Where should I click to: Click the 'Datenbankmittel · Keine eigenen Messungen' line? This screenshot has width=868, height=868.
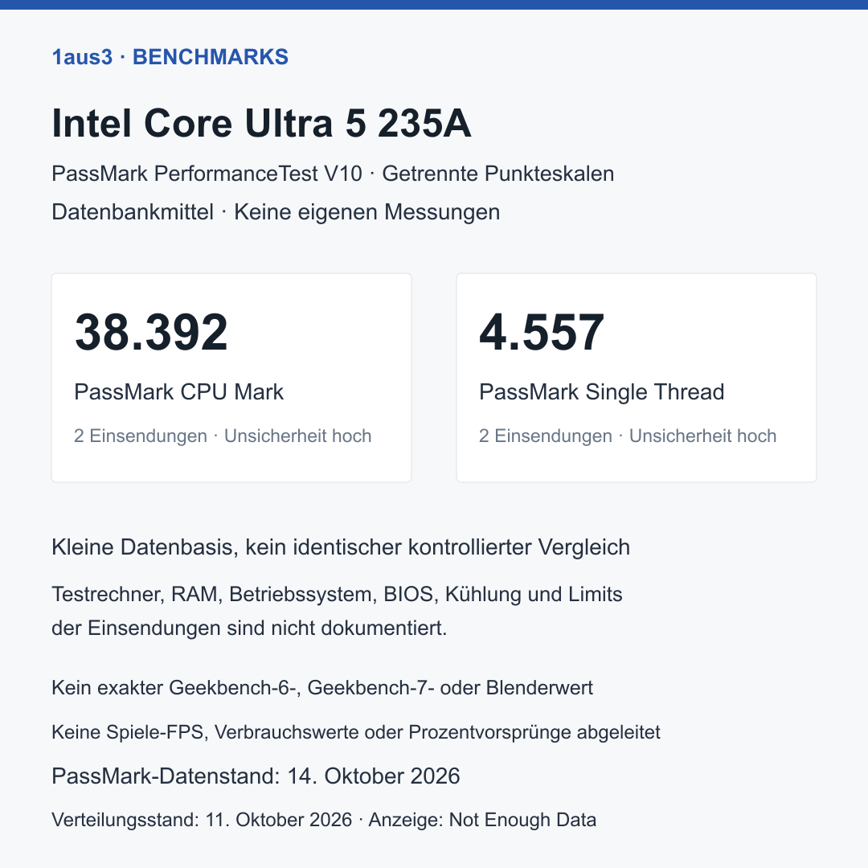coord(276,212)
